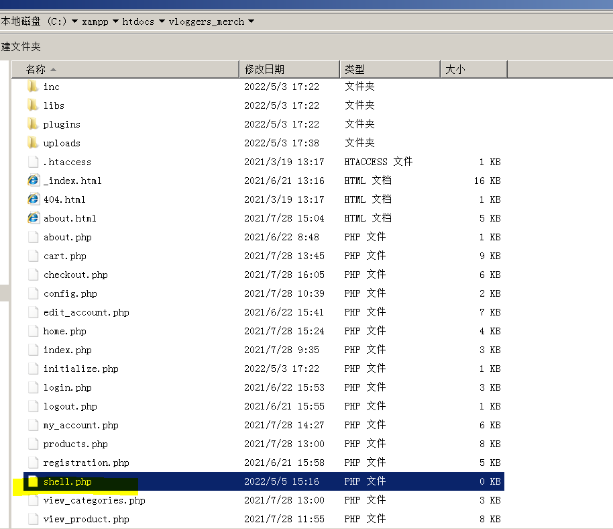Click the _index.html browser icon
This screenshot has height=529, width=613.
(x=34, y=181)
